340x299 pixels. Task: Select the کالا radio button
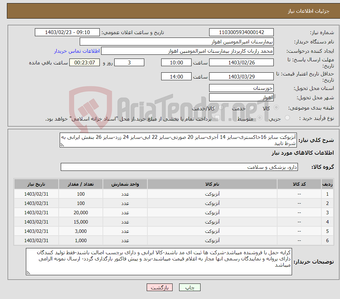point(276,107)
